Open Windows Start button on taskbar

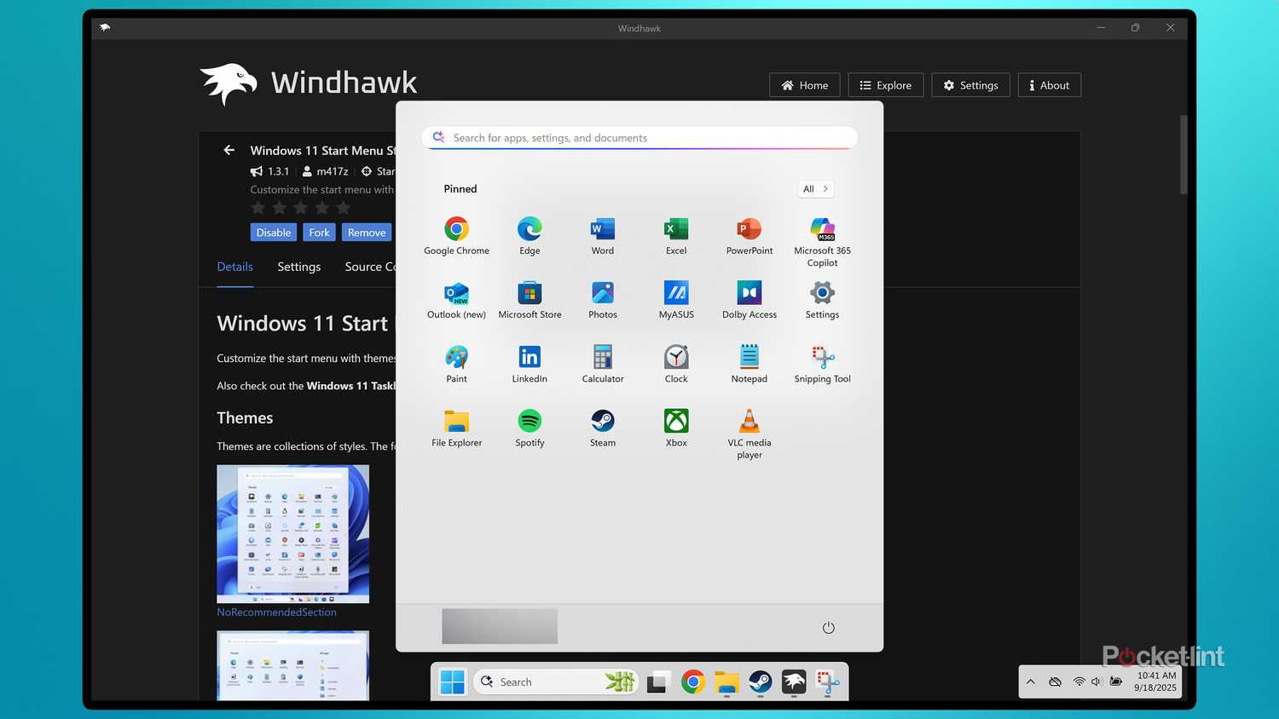452,682
